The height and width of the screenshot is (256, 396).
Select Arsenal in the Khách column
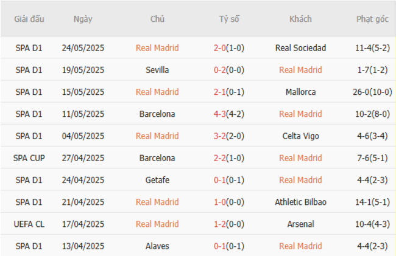(300, 224)
